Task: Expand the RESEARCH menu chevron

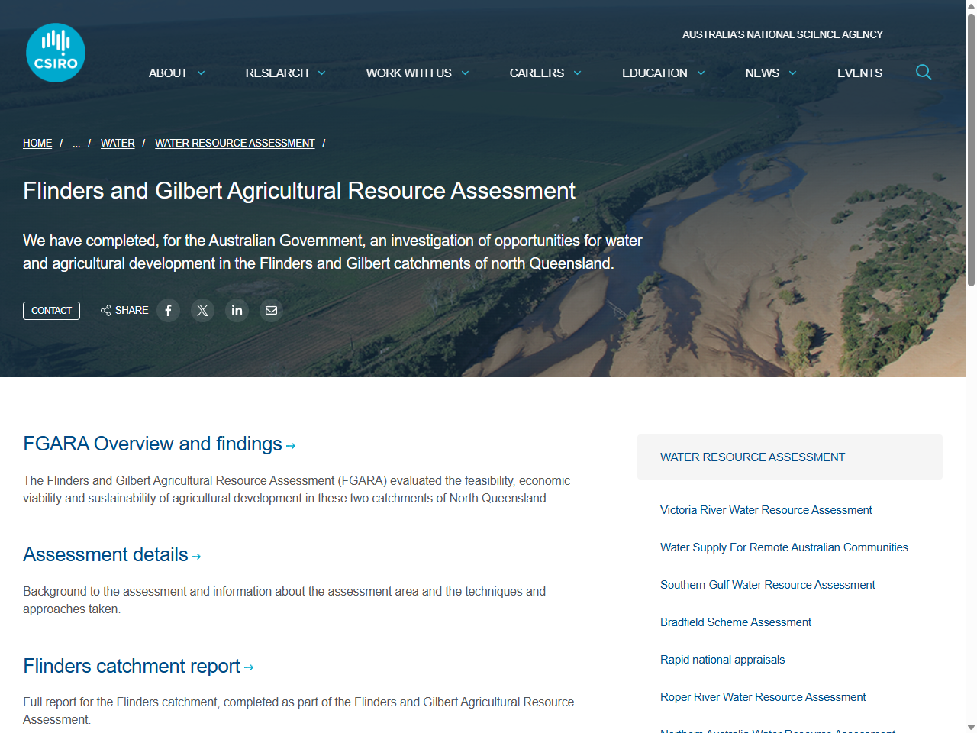Action: point(322,73)
